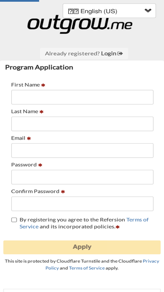Click the sign-in arrow icon next to Login

tap(120, 54)
